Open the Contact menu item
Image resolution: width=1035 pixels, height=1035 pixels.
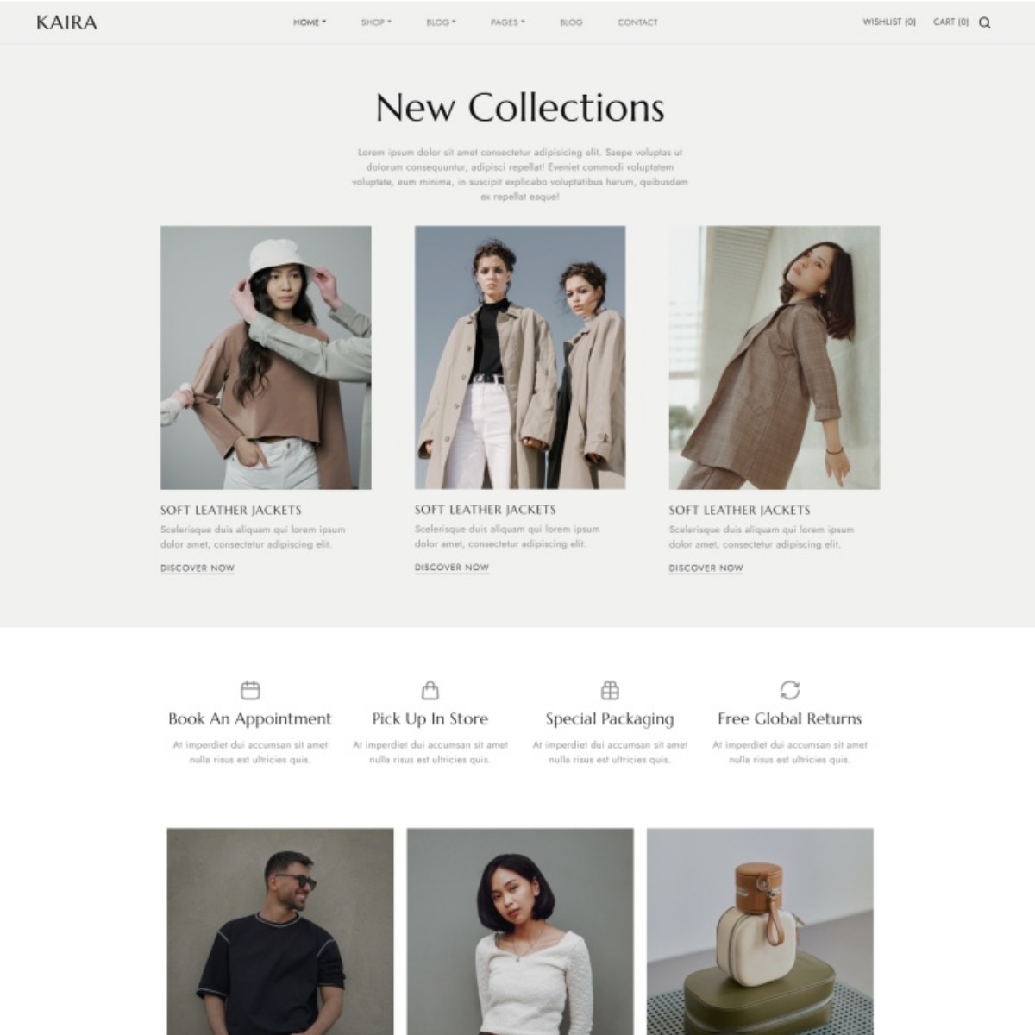pyautogui.click(x=637, y=22)
